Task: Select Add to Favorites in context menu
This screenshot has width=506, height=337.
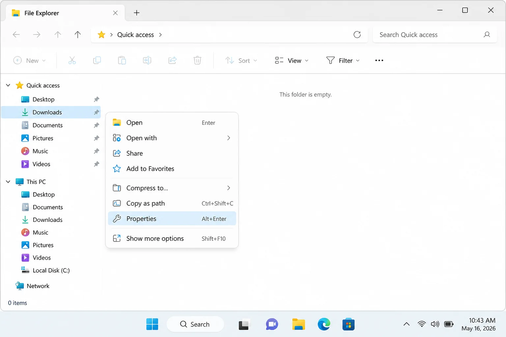Action: (172, 169)
